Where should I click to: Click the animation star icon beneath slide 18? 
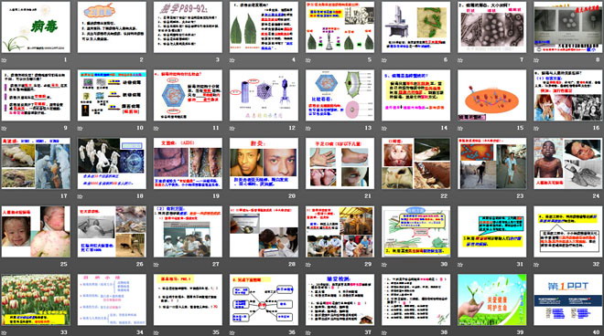click(80, 196)
